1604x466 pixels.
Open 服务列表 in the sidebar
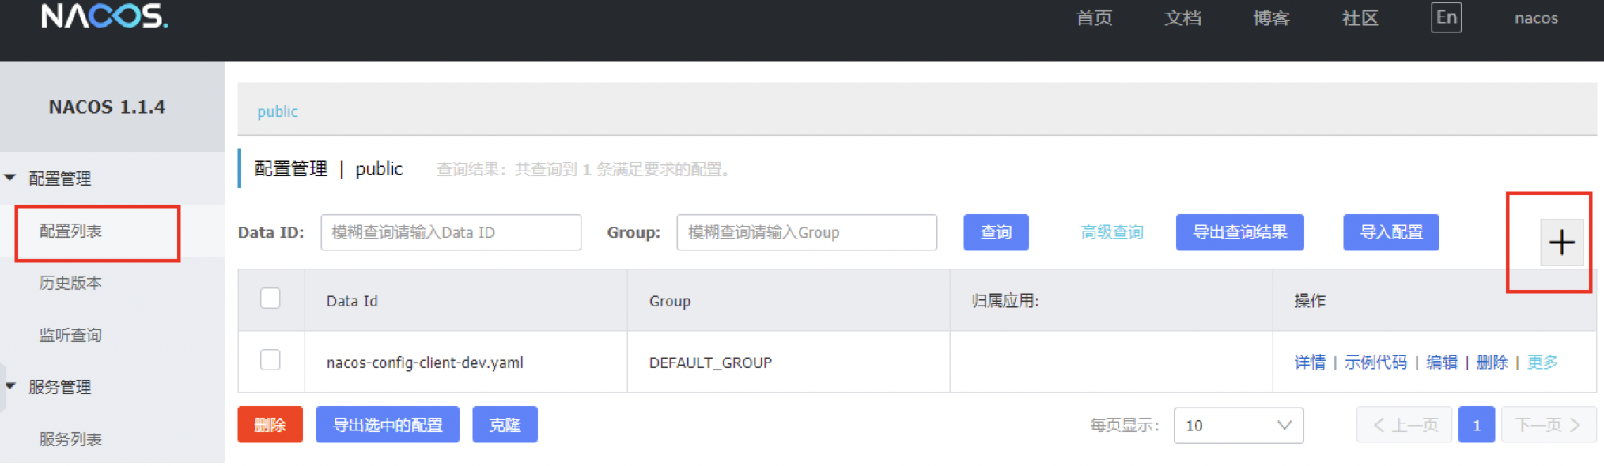pos(71,439)
